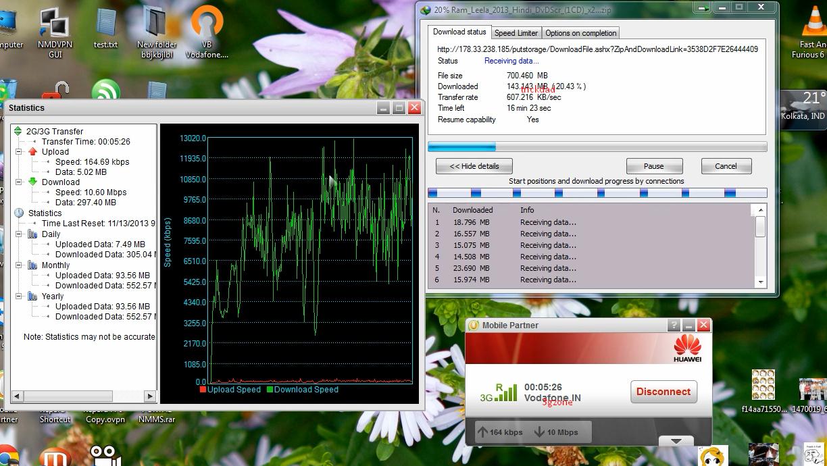
Task: Click the Hide details button
Action: (474, 166)
